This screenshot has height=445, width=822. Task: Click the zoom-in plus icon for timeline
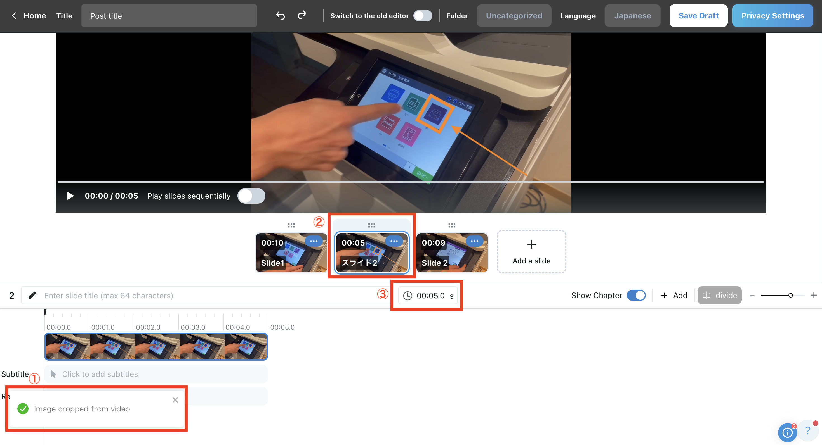click(813, 296)
